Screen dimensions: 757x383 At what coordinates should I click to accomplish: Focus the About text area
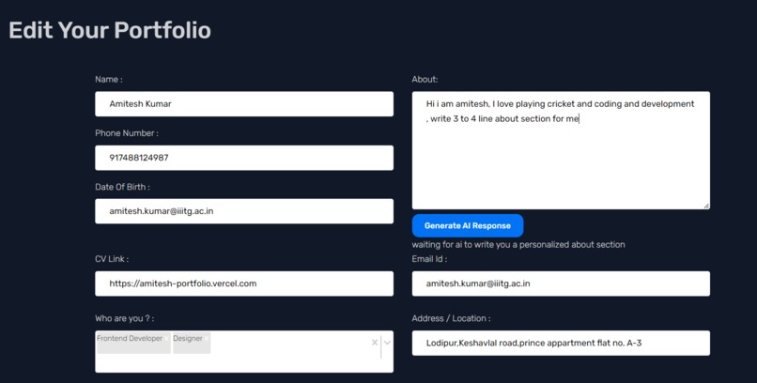click(x=561, y=150)
